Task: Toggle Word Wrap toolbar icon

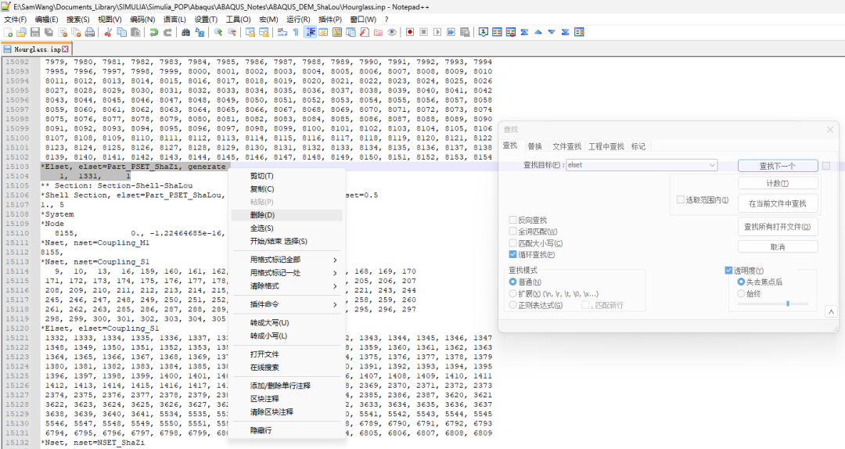Action: coord(282,32)
